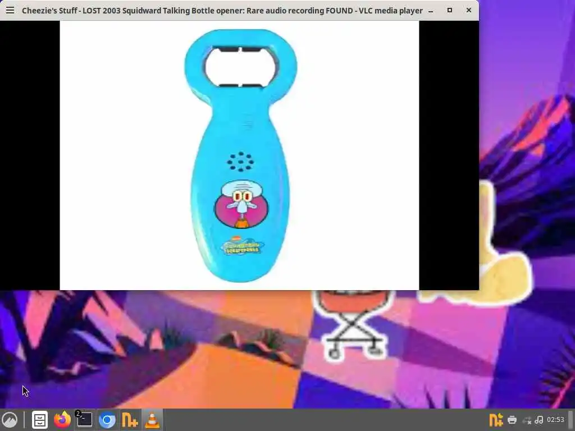
Task: Open the music note volume tray icon
Action: click(539, 420)
